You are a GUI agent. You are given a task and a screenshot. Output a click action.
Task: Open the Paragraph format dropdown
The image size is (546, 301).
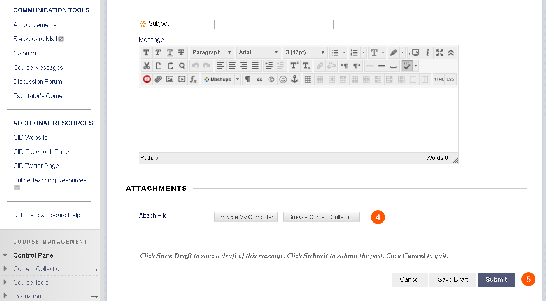(x=212, y=52)
